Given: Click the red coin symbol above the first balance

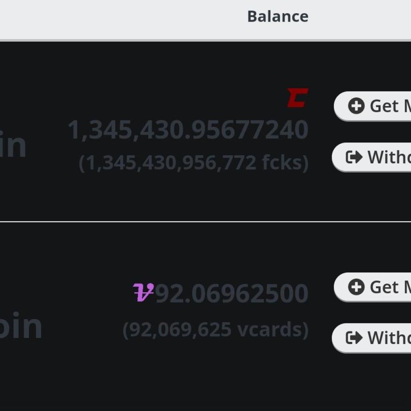Looking at the screenshot, I should 298,98.
